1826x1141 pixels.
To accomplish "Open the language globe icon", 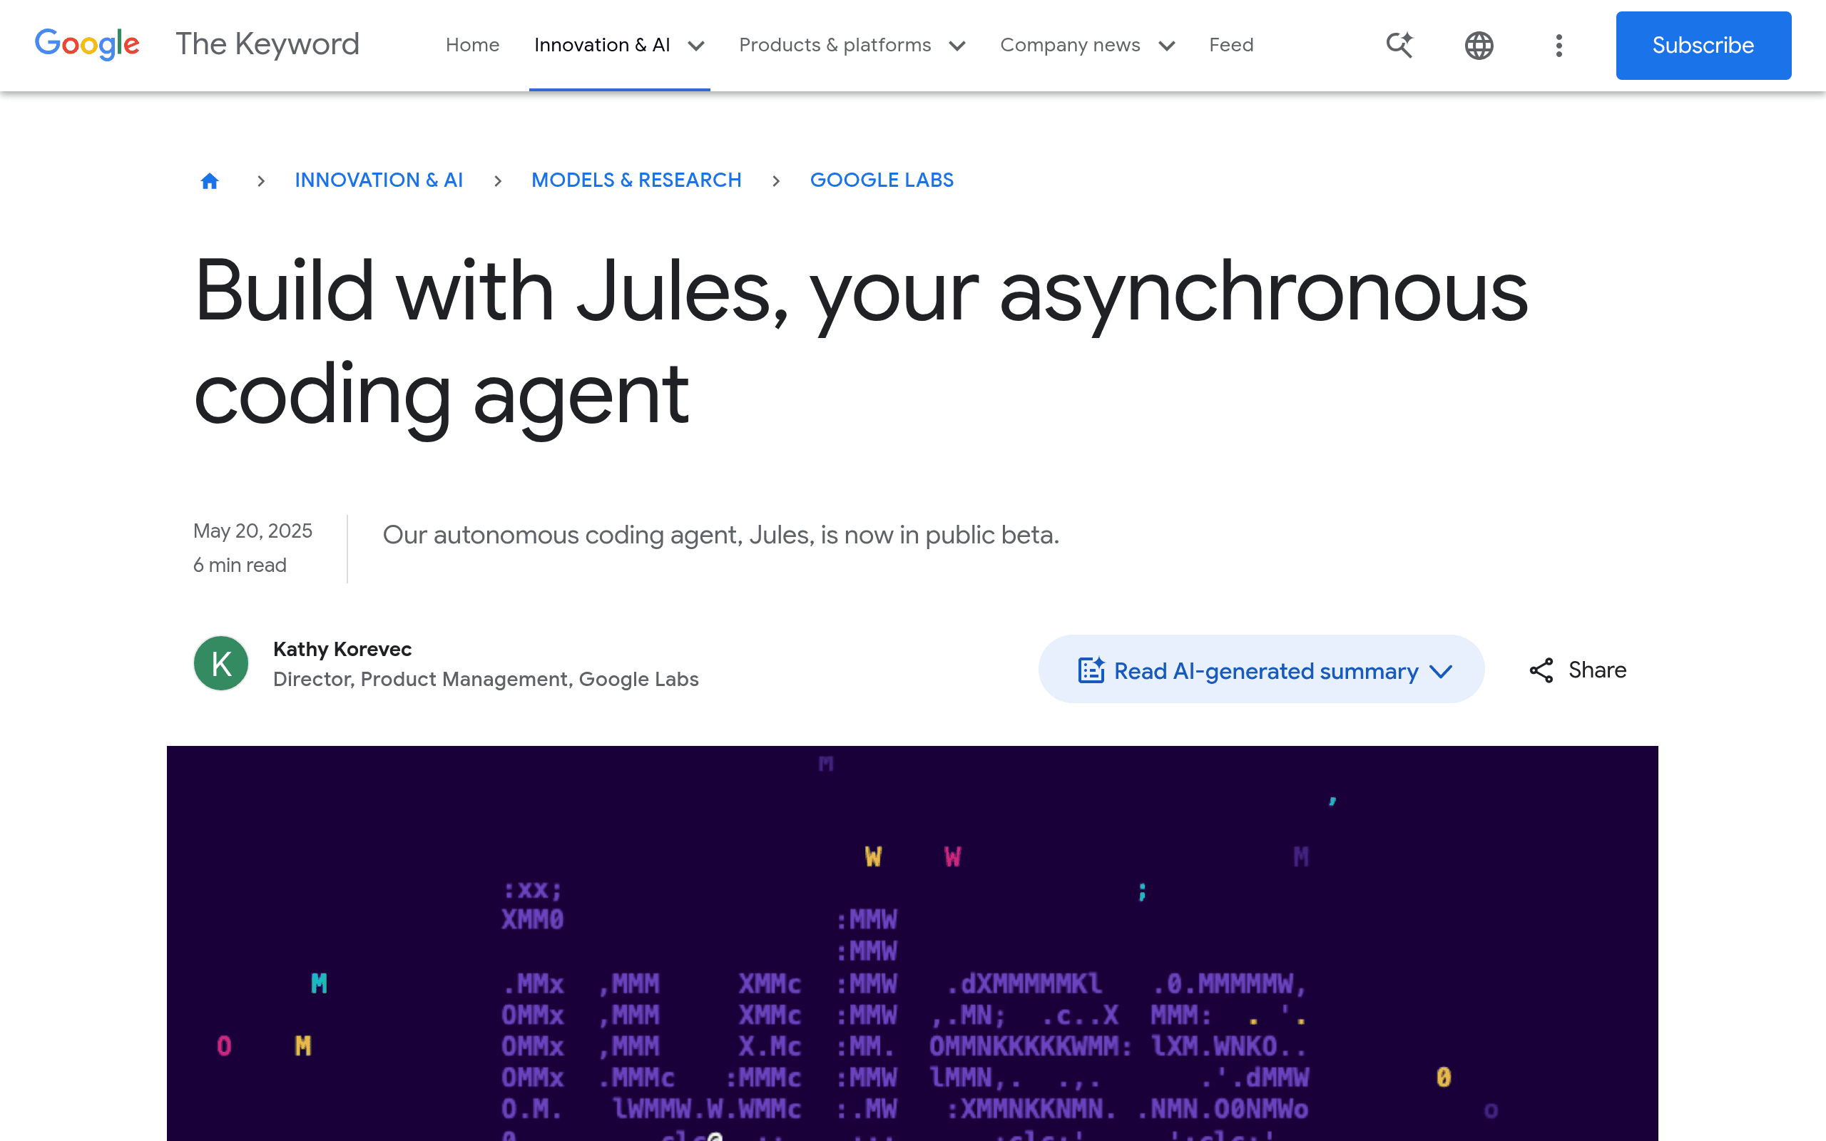I will click(x=1479, y=45).
